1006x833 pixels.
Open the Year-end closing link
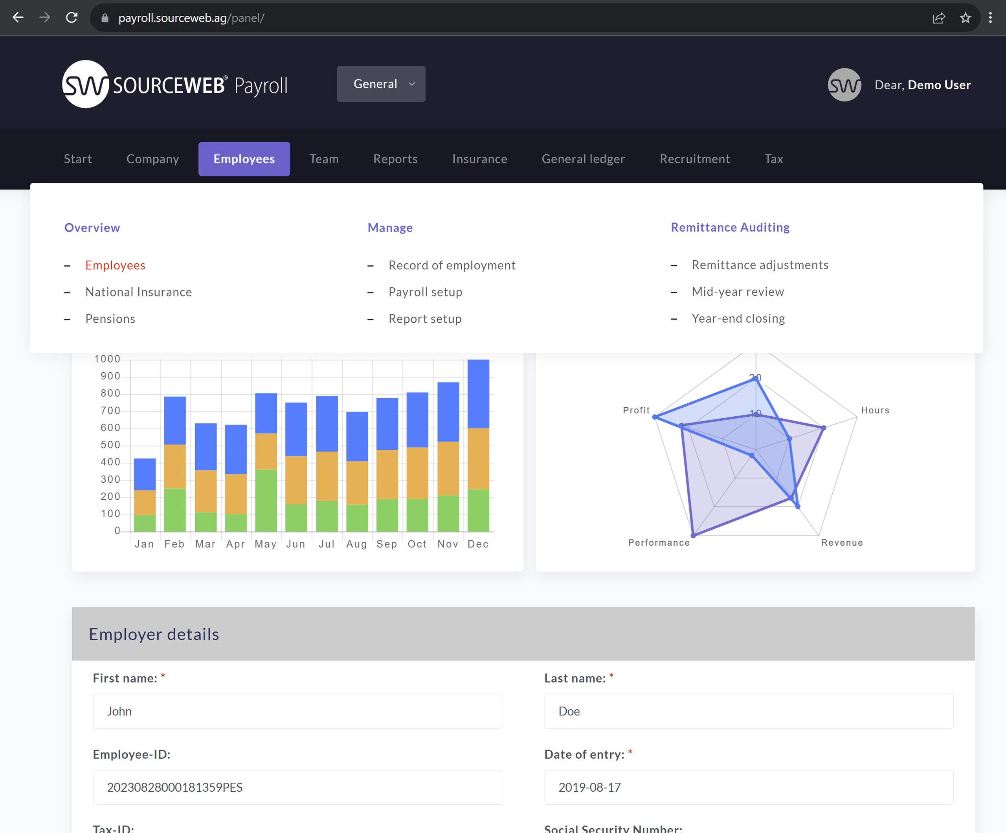click(738, 319)
